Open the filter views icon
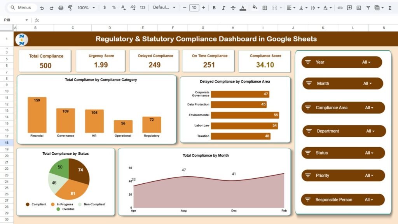Image resolution: width=398 pixels, height=224 pixels. pos(379,8)
